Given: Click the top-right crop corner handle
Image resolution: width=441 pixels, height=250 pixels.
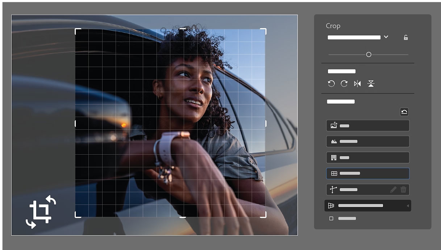Looking at the screenshot, I should 265,30.
